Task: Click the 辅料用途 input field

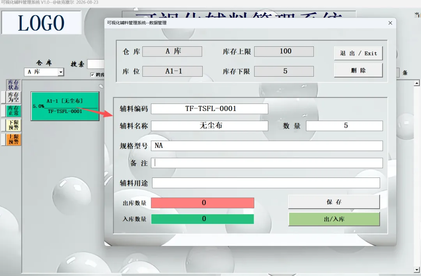Action: (266, 183)
